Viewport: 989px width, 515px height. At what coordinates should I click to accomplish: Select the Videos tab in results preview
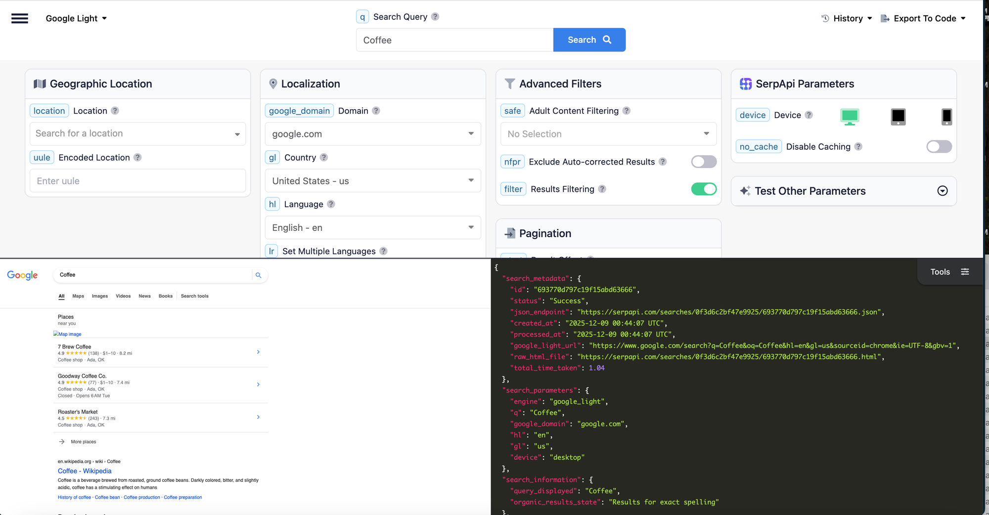[x=123, y=296]
